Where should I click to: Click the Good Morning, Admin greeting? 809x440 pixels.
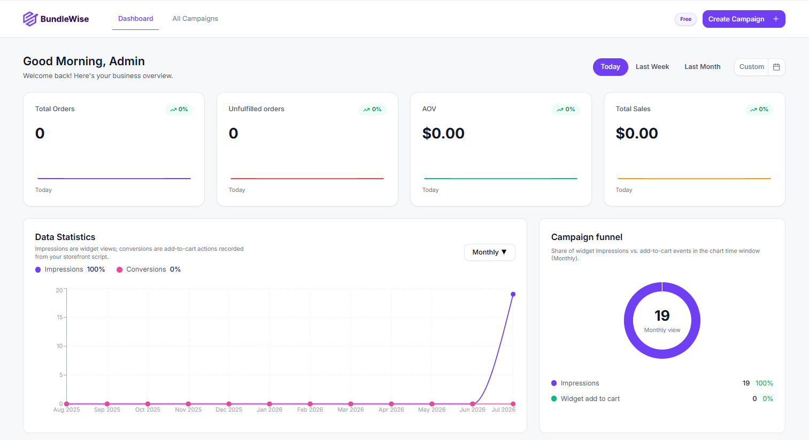pyautogui.click(x=84, y=61)
